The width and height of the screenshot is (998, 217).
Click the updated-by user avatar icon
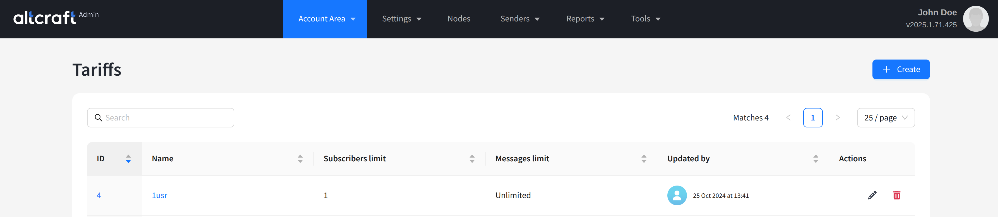677,195
